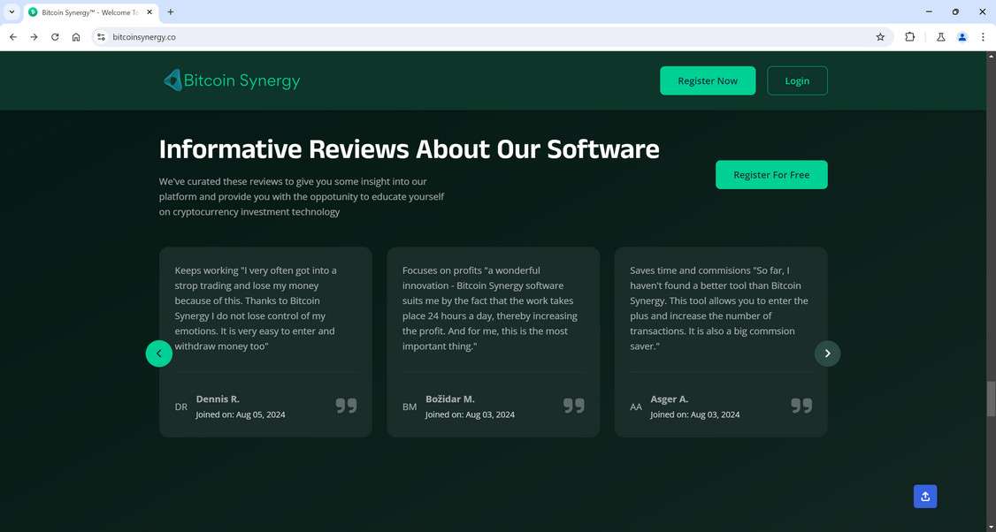This screenshot has width=996, height=532.
Task: Open the extensions puzzle icon
Action: 909,37
